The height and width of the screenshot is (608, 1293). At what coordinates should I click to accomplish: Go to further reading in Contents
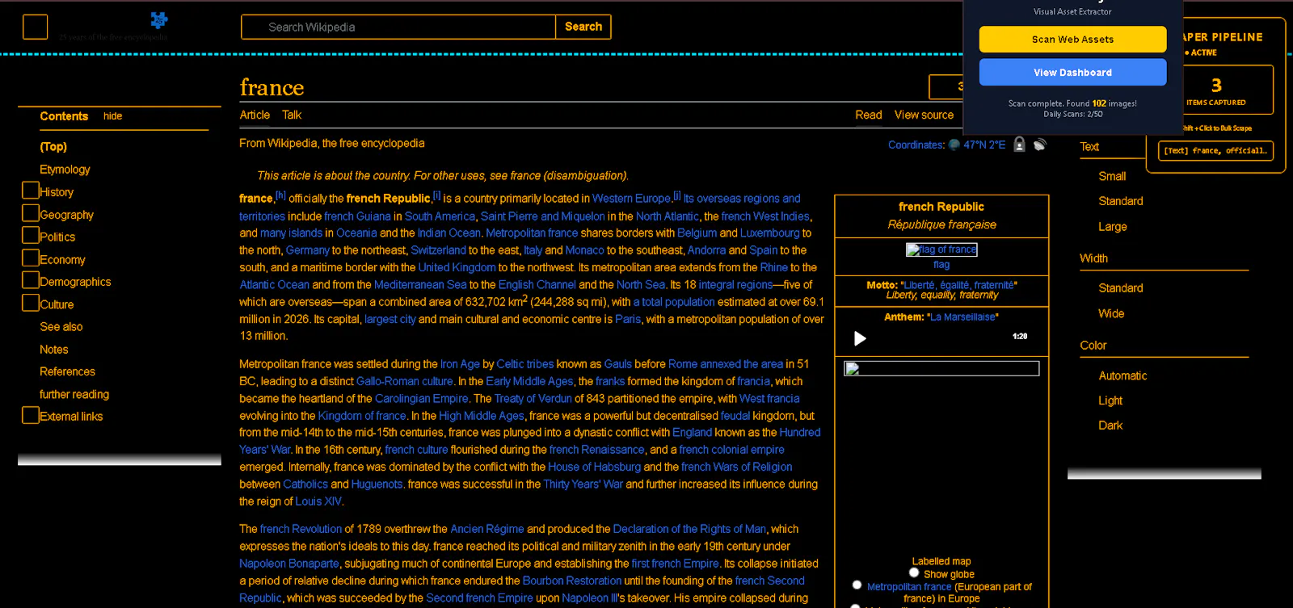click(74, 394)
